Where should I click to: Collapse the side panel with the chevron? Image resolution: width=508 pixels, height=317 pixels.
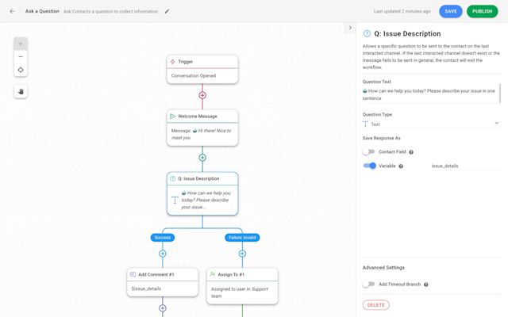[350, 28]
